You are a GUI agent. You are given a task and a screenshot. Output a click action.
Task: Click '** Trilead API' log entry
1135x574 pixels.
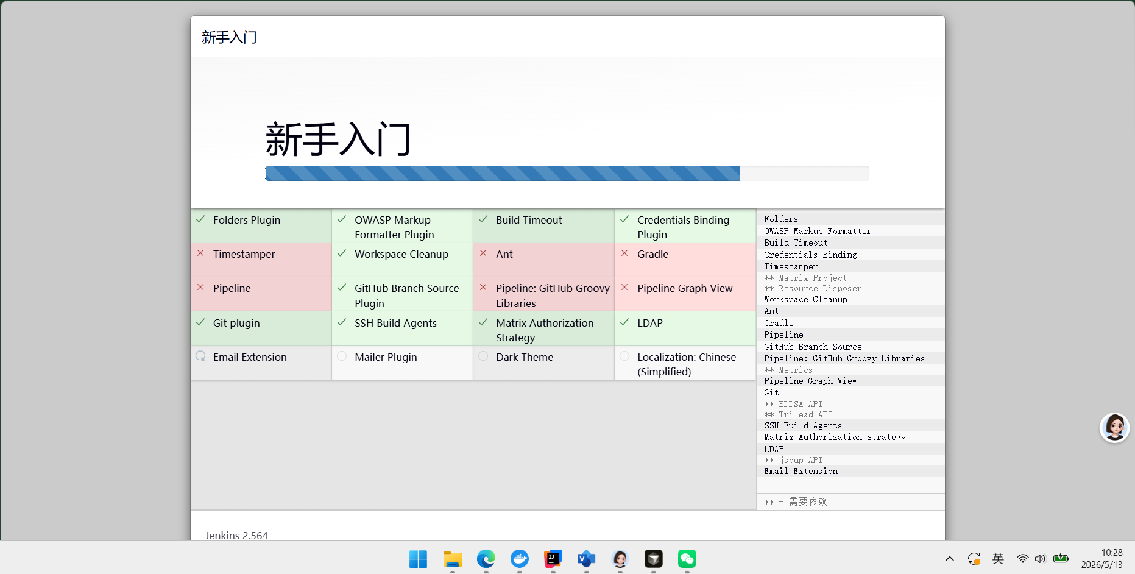(x=798, y=414)
